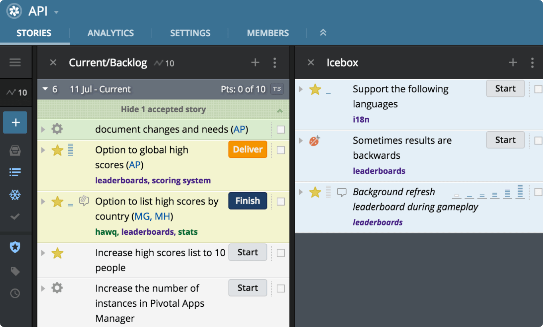Click the blue Add Story plus button
This screenshot has width=543, height=327.
15,123
